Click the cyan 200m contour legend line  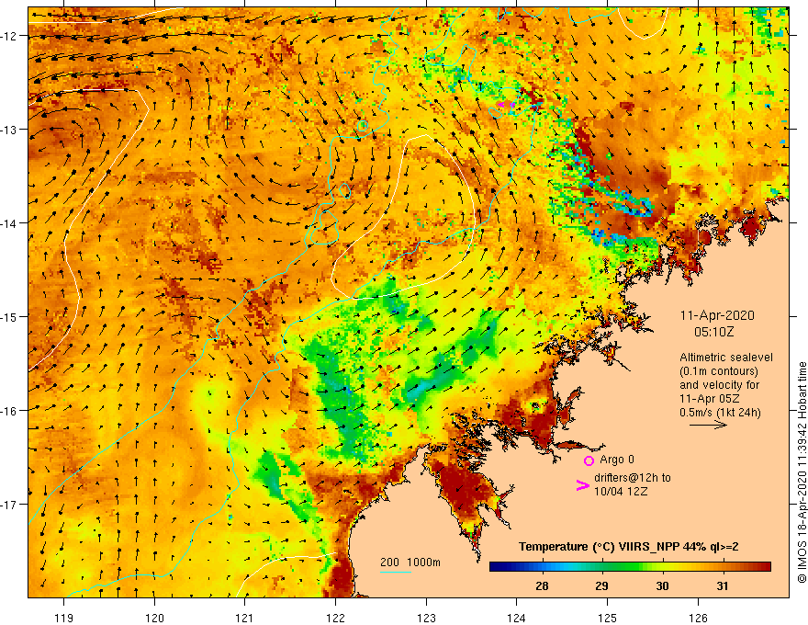(395, 572)
